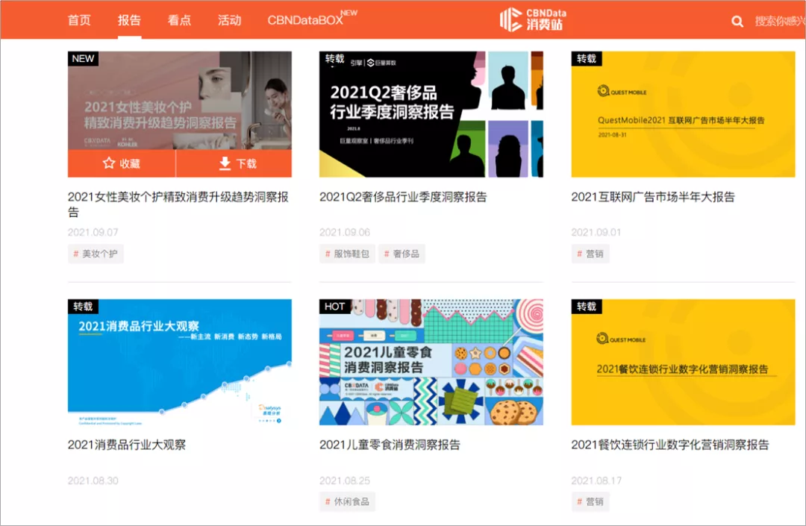The image size is (806, 526).
Task: Select 营销 tag under 2021.08.17
Action: pyautogui.click(x=590, y=502)
